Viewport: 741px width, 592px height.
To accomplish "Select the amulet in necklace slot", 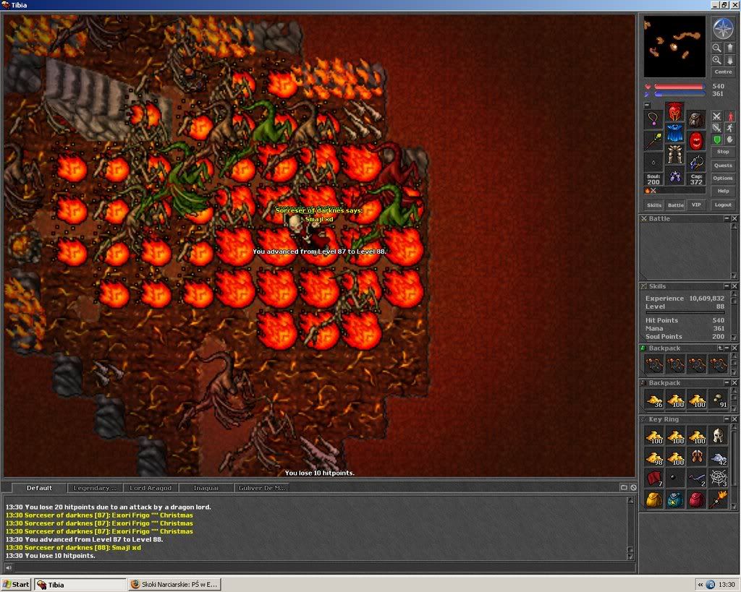I will tap(653, 119).
